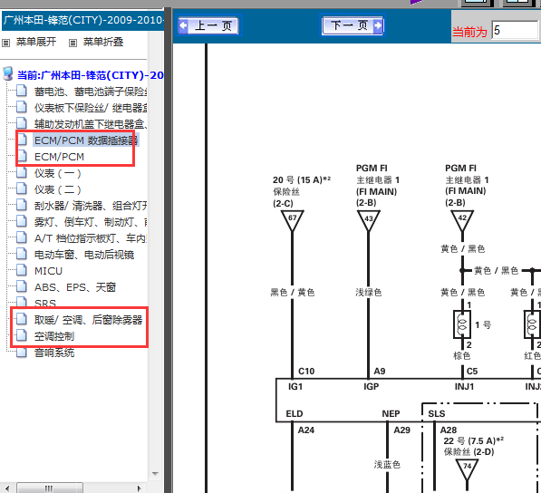This screenshot has height=493, width=541.
Task: Click sidebar horizontal scrollbar right arrow
Action: [x=139, y=488]
